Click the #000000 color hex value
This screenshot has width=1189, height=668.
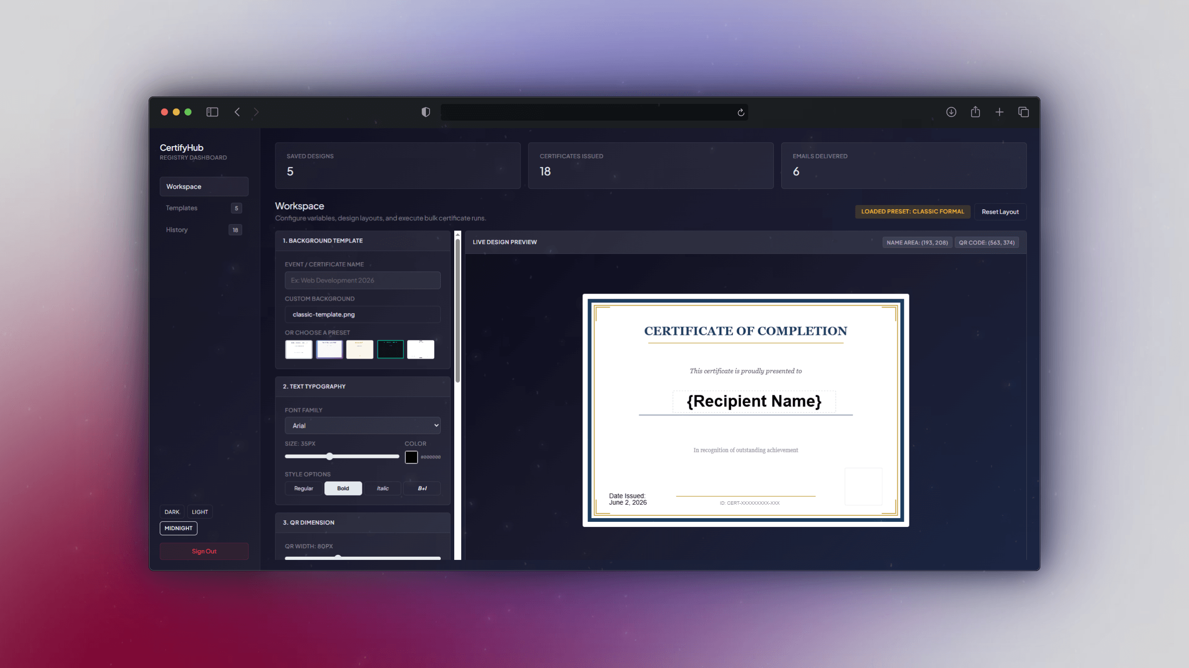tap(431, 457)
